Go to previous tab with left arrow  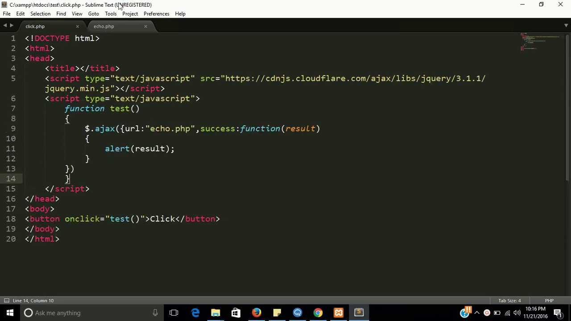click(5, 26)
